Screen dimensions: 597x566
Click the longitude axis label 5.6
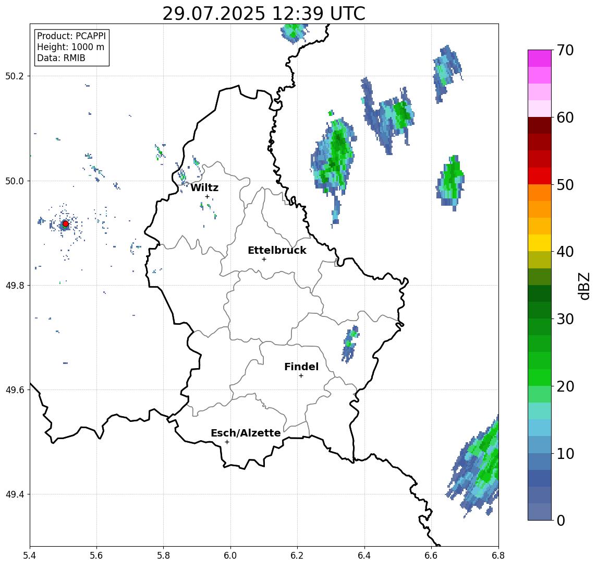tap(96, 556)
